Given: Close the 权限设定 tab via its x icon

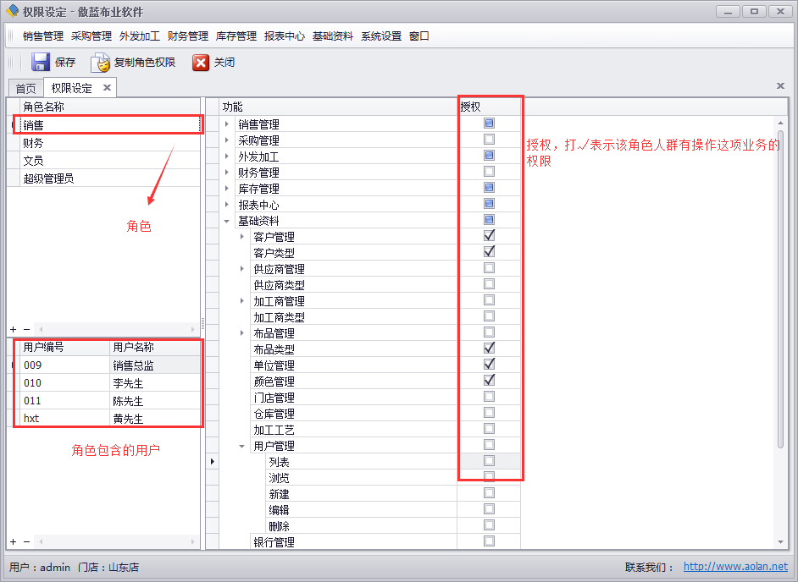Looking at the screenshot, I should [107, 86].
